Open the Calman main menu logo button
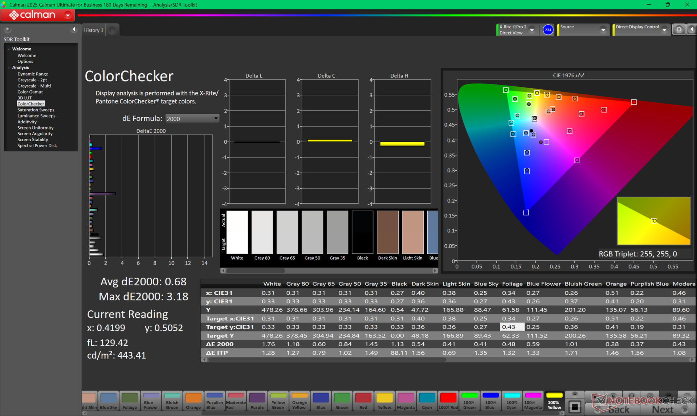 (37, 15)
